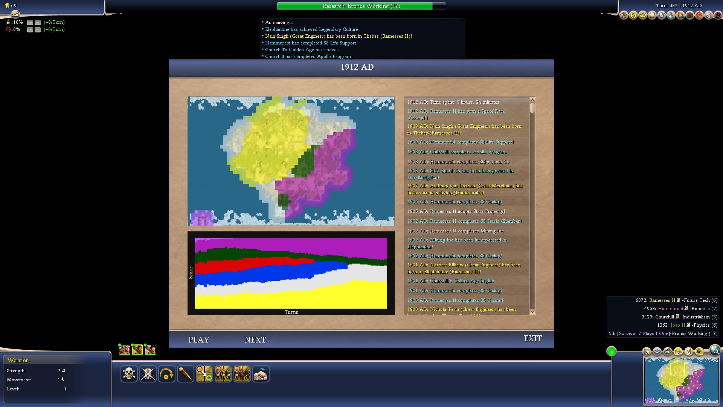
Task: Open the Info graph chart icon
Action: (x=709, y=15)
